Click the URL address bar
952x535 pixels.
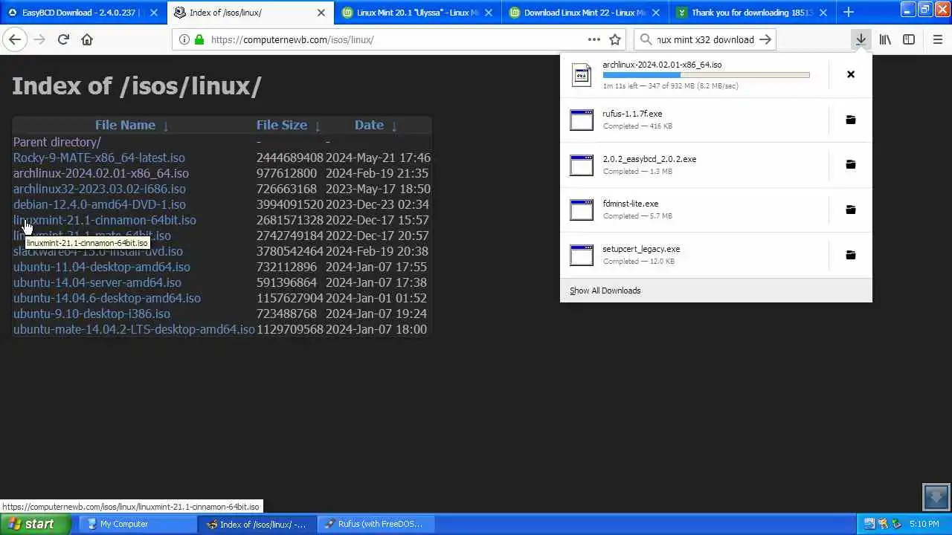coord(398,39)
